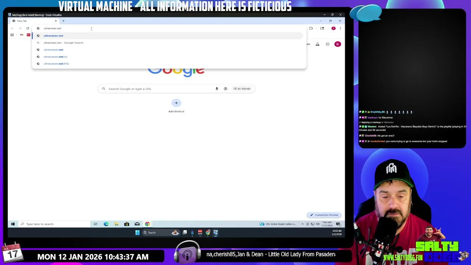
Task: Switch to Chrome in VM taskbar
Action: tap(147, 224)
